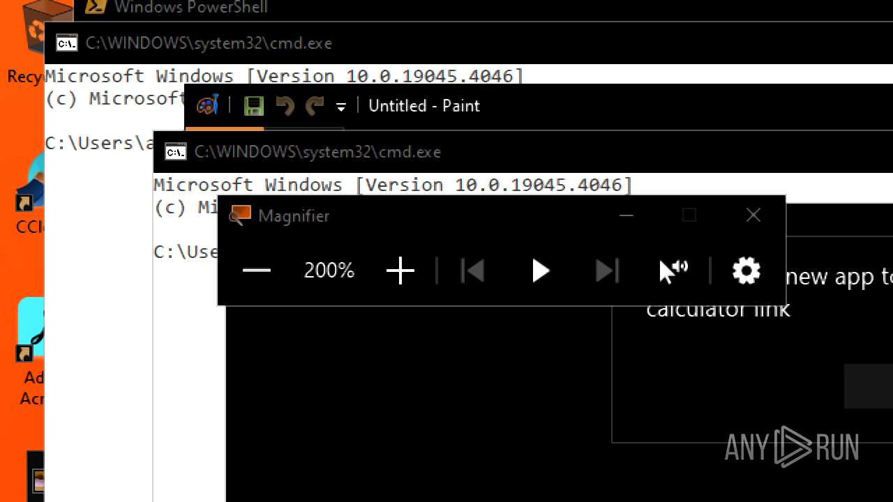
Task: Go to previous sentence in Magnifier reading
Action: pos(472,271)
